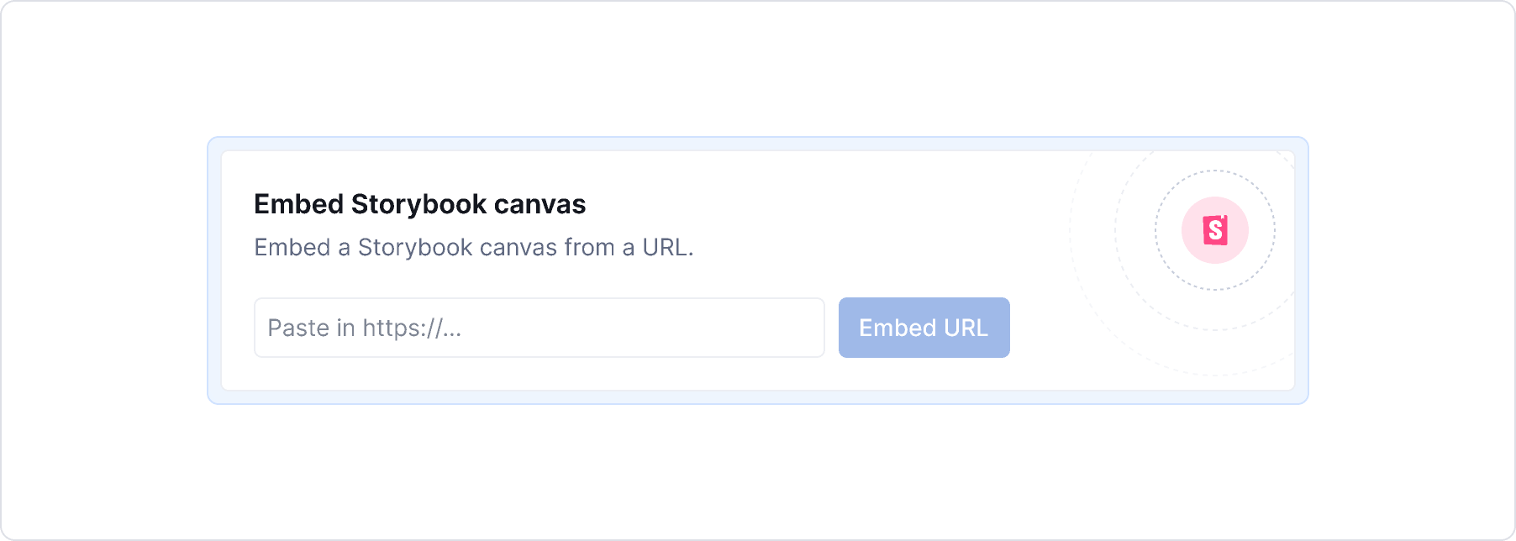Click the innermost dashed ring around the logo
Image resolution: width=1516 pixels, height=541 pixels.
[1156, 230]
